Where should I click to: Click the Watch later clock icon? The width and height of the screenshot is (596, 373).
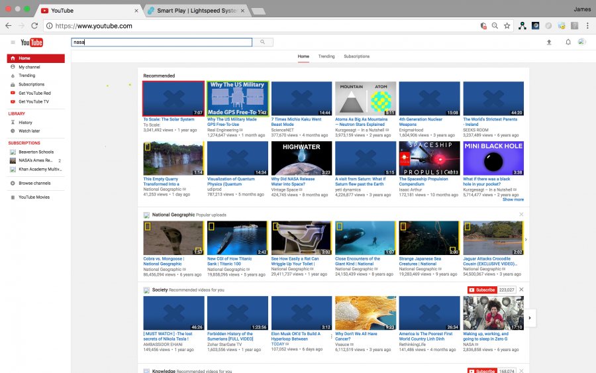pos(13,131)
